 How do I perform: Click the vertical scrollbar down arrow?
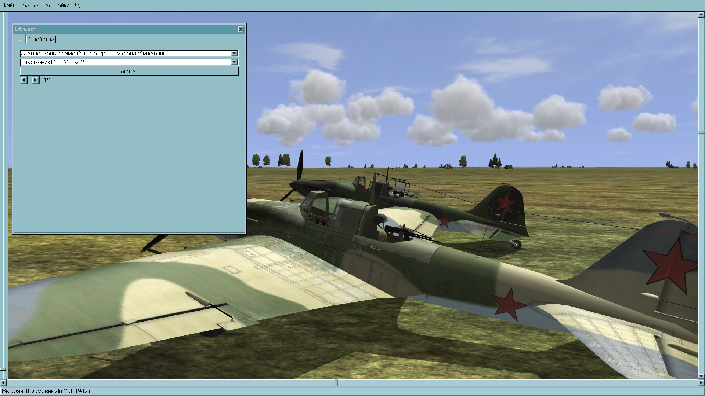701,376
